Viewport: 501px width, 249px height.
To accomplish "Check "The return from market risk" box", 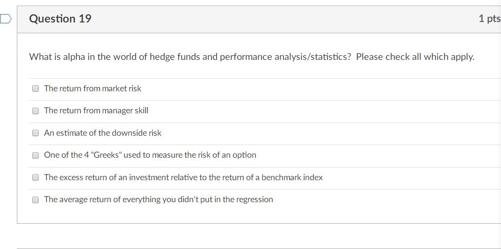I will pyautogui.click(x=36, y=88).
